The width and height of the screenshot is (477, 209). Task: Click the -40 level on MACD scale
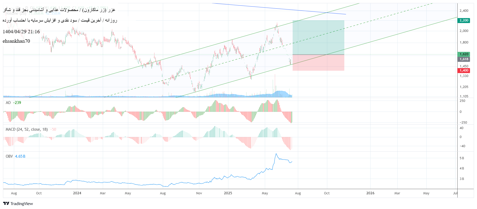point(462,146)
